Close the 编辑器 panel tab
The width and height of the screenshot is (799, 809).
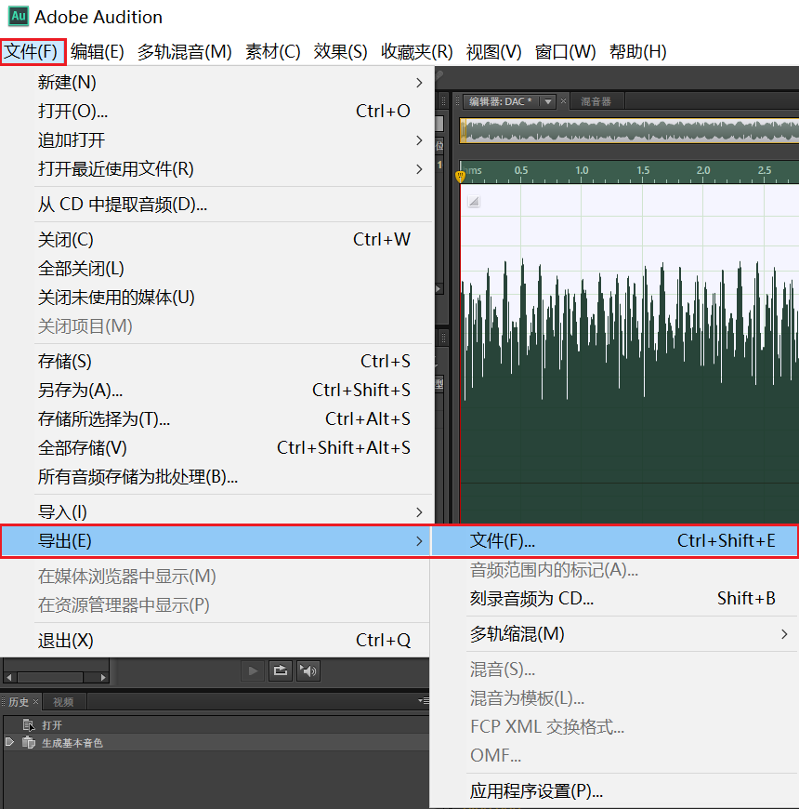(563, 101)
